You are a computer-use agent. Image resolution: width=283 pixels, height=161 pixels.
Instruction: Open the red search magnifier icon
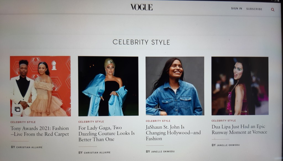click(272, 10)
